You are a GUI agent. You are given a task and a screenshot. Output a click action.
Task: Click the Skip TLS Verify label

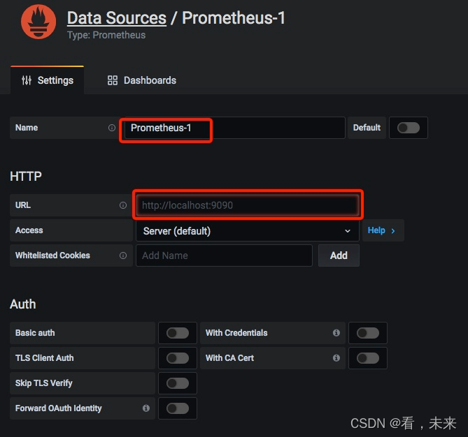pos(43,383)
